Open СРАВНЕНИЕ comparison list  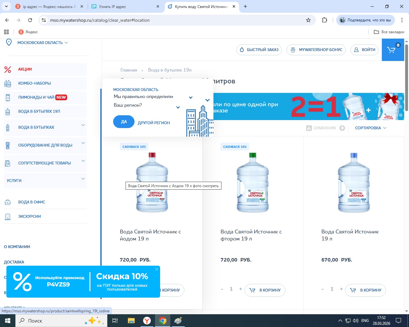pos(325,128)
